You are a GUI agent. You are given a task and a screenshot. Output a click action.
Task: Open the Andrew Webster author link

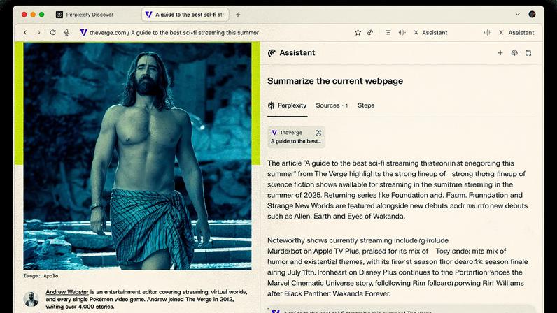67,292
